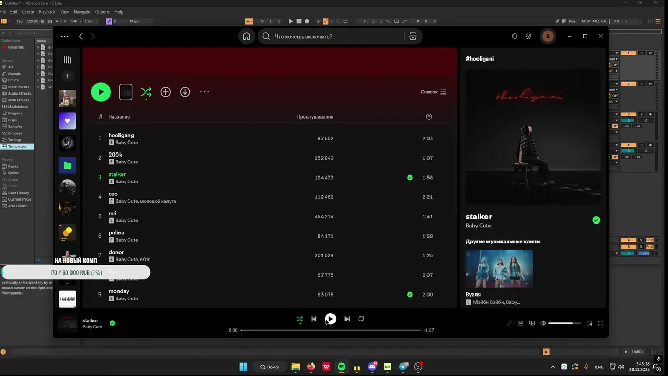Solo Ableton track 1 with S button
Image resolution: width=668 pixels, height=376 pixels.
pyautogui.click(x=641, y=53)
